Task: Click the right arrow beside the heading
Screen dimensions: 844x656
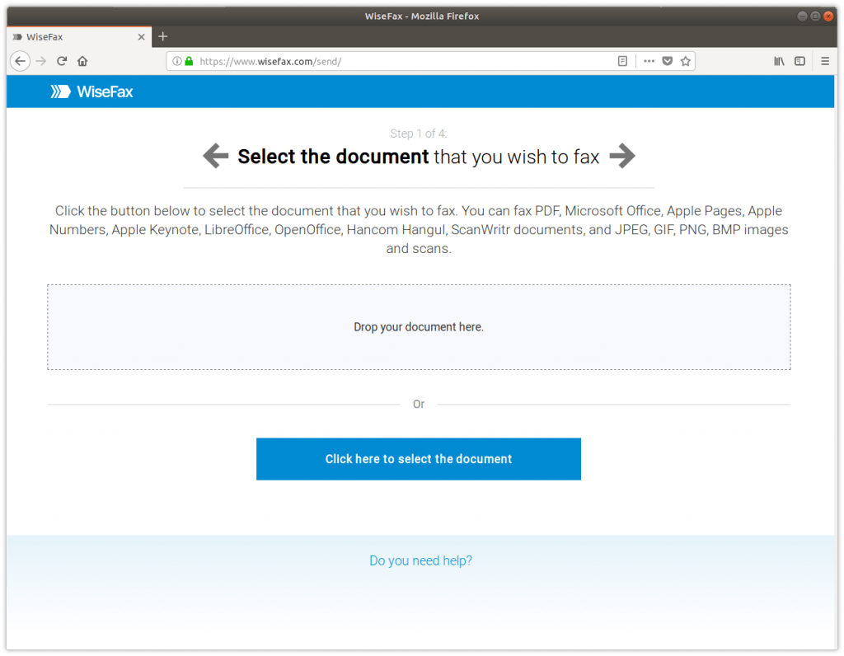Action: tap(623, 156)
